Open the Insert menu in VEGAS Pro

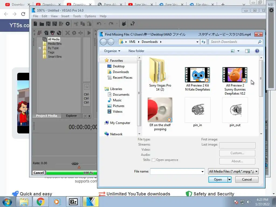[65, 16]
